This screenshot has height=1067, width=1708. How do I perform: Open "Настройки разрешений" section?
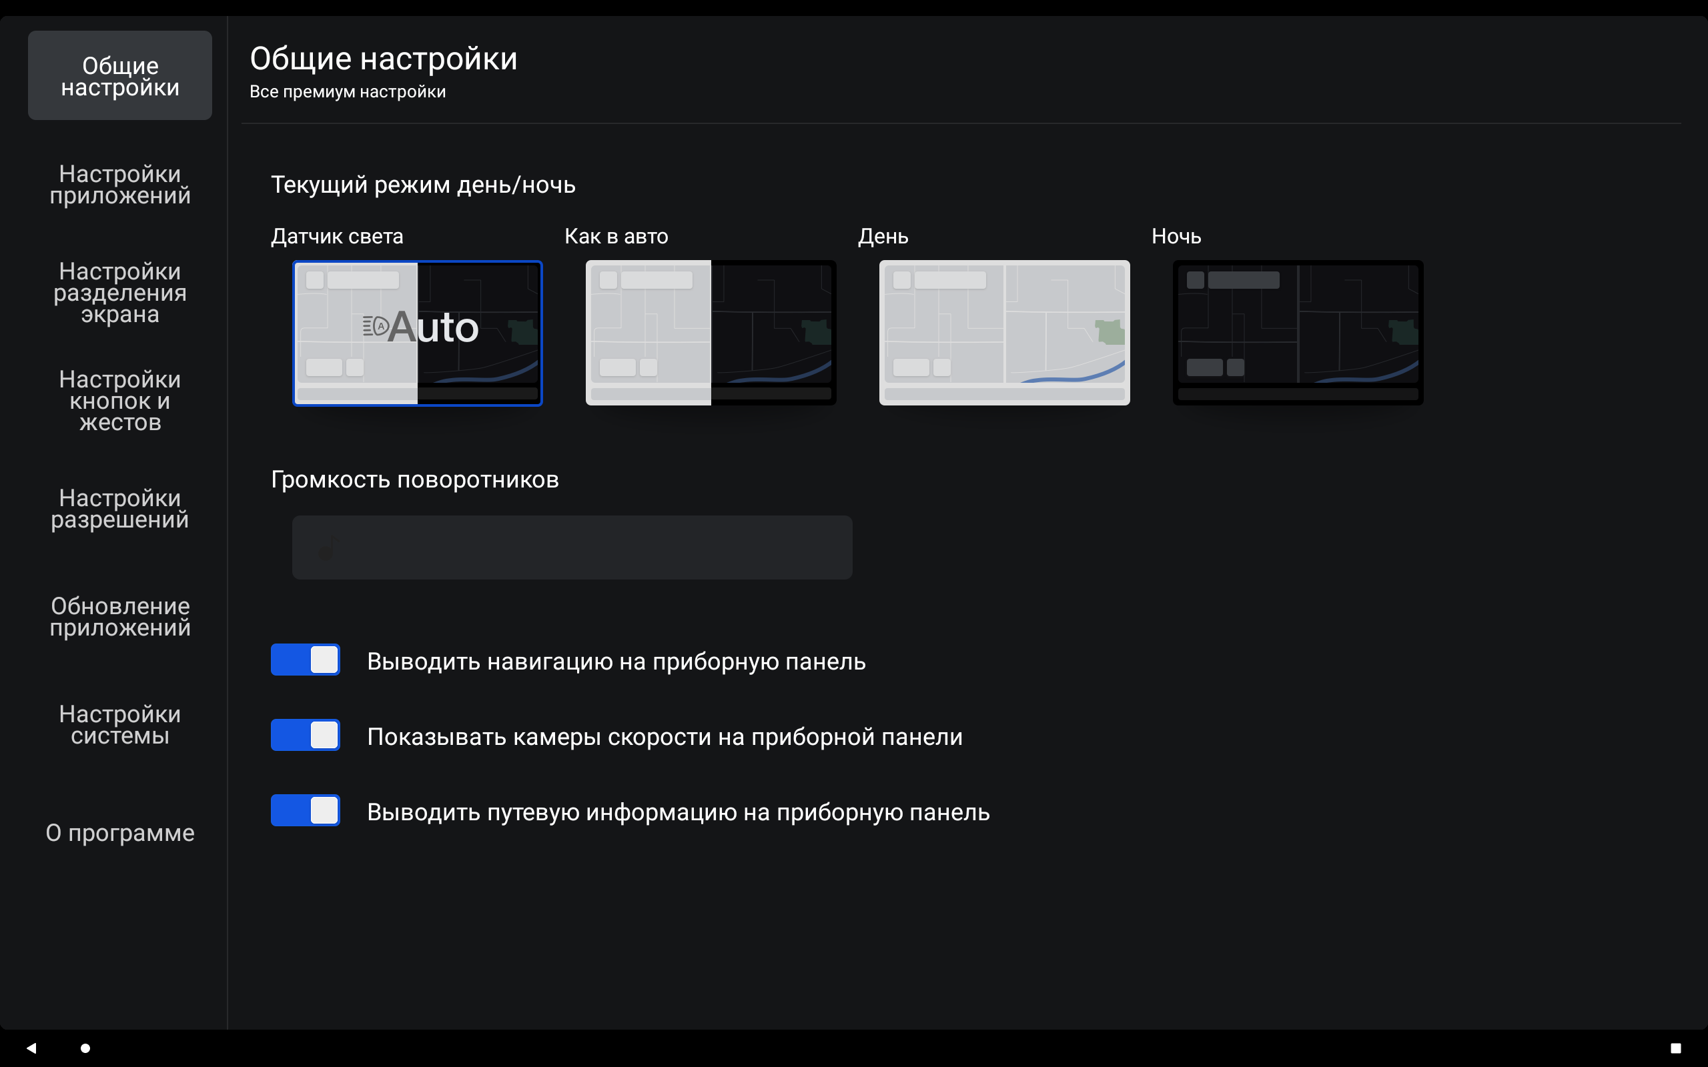coord(120,508)
